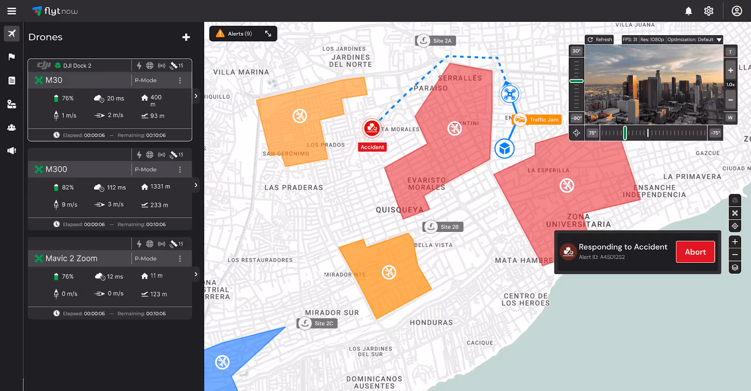Switch camera to T tele lens
This screenshot has width=751, height=391.
coord(730,52)
